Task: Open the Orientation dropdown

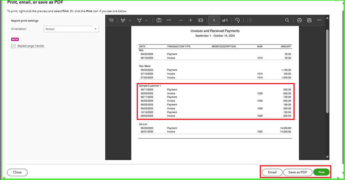Action: 71,29
